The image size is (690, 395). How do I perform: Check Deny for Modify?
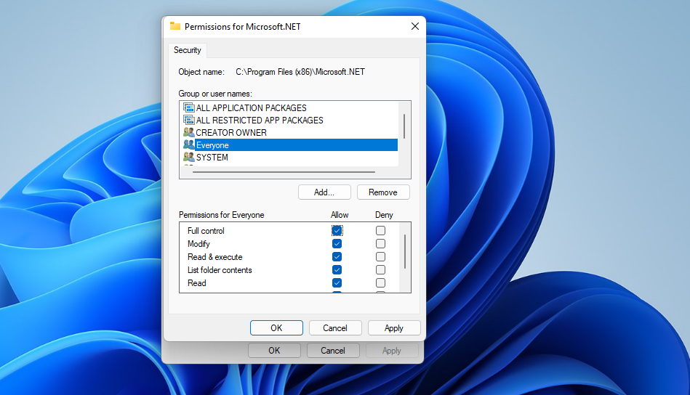tap(381, 243)
